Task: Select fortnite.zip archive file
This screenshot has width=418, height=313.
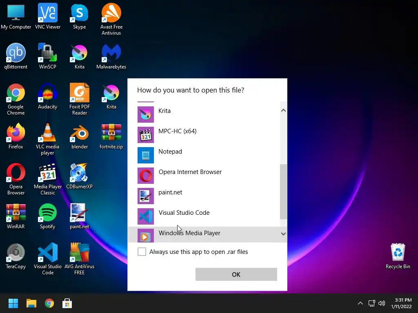Action: coord(111,136)
